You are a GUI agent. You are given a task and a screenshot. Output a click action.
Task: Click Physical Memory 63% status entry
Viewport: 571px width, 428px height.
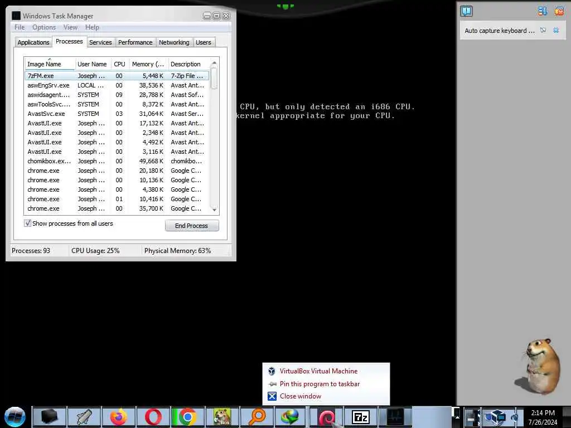coord(178,251)
